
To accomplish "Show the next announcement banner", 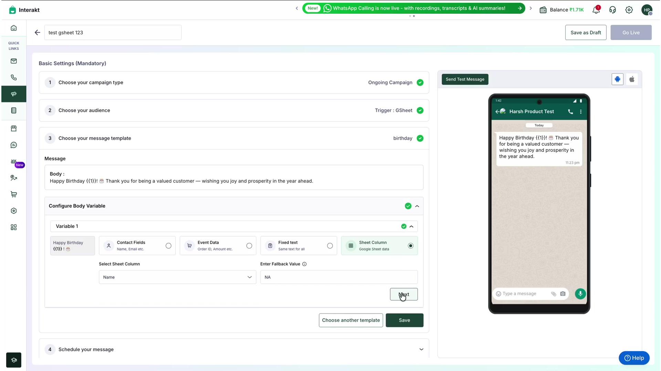I will (531, 8).
